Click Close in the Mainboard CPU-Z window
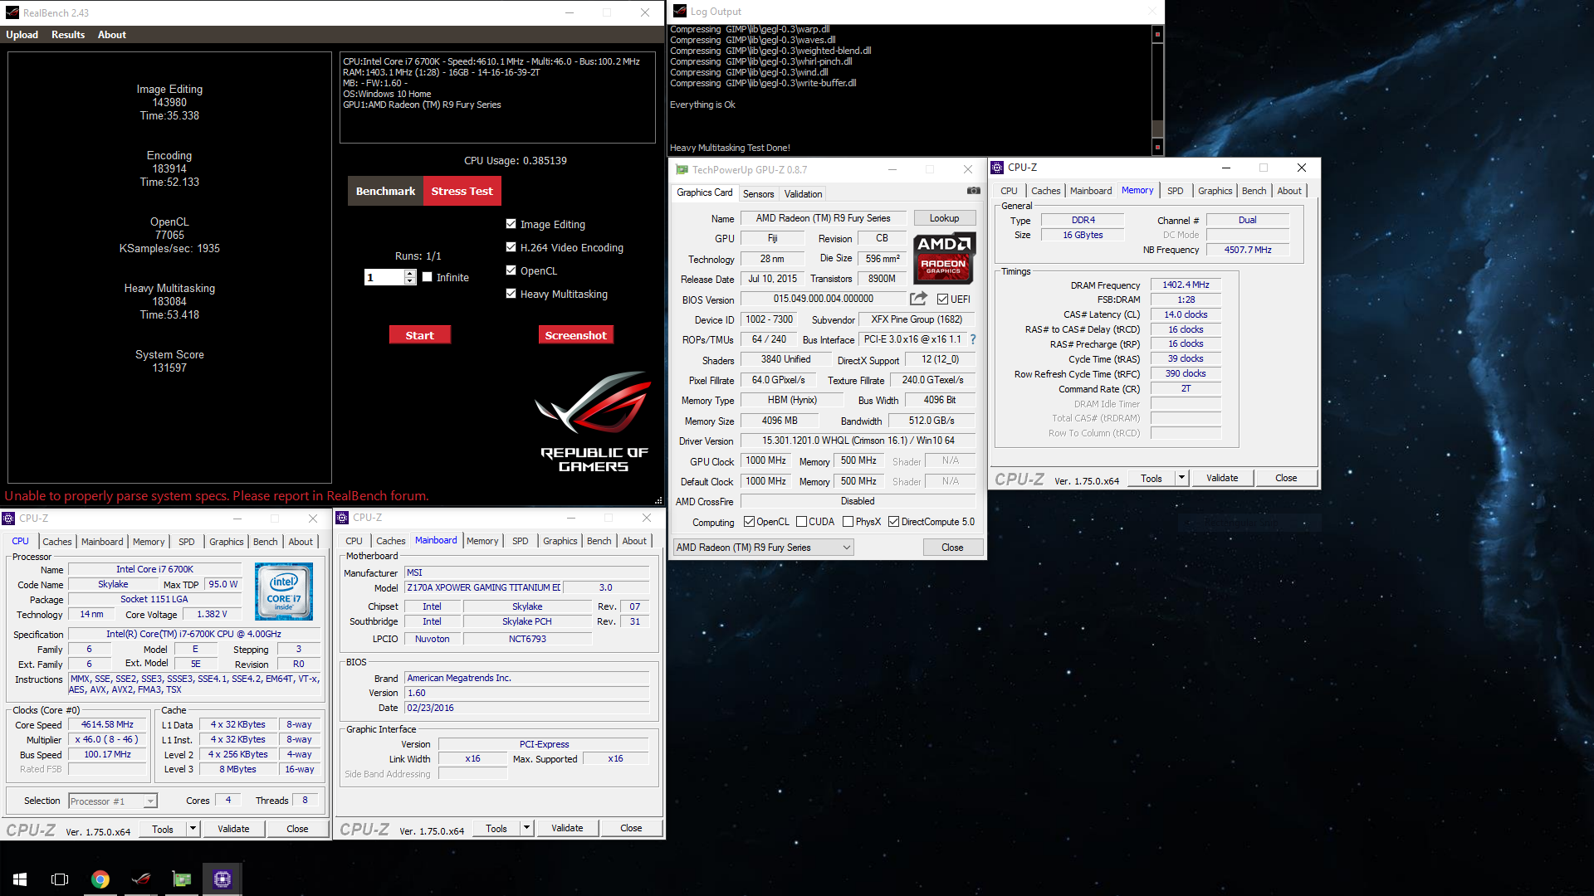The width and height of the screenshot is (1594, 896). [631, 828]
